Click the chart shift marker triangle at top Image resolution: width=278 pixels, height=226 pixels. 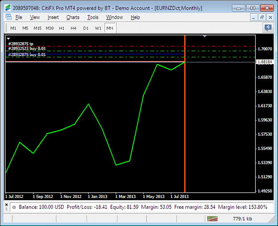(205, 36)
